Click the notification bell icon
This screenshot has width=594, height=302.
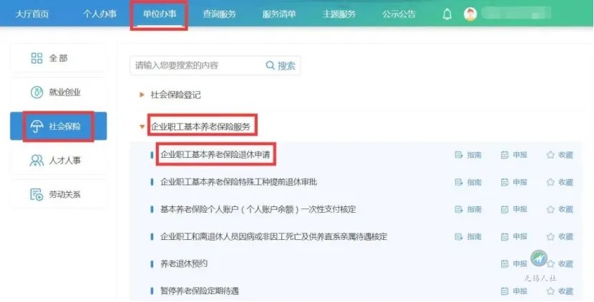tap(447, 15)
